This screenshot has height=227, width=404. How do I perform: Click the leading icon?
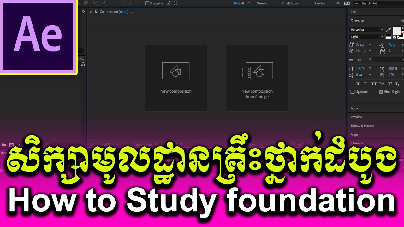382,44
